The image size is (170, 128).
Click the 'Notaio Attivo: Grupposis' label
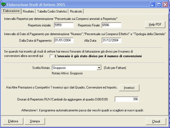[67, 73]
